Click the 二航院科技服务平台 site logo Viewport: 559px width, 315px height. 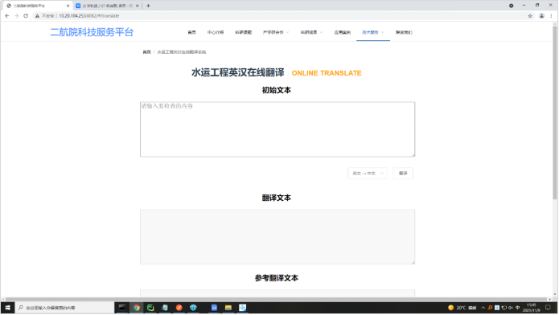(x=92, y=32)
